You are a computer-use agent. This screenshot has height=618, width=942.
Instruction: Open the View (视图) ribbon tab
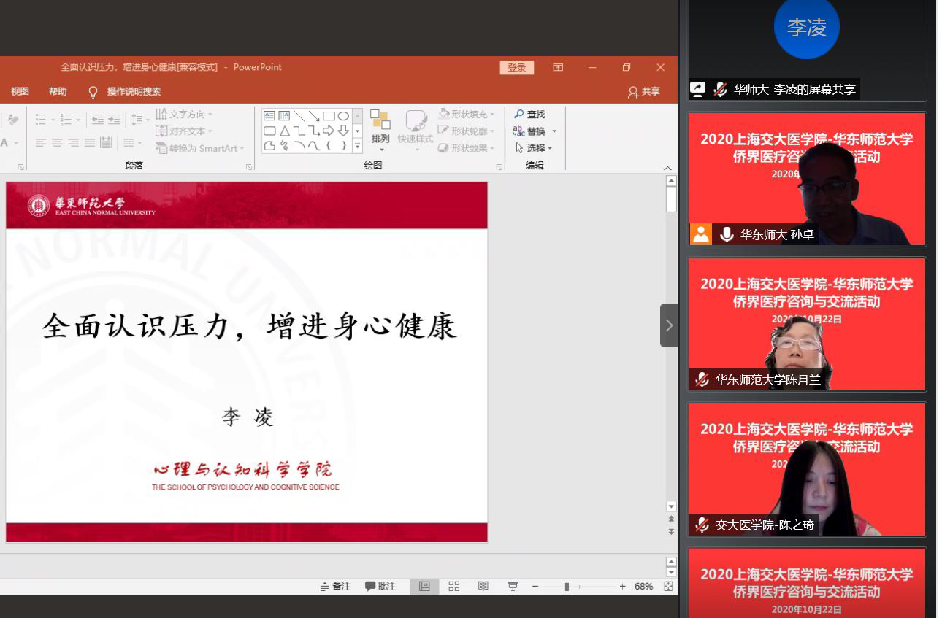[20, 92]
